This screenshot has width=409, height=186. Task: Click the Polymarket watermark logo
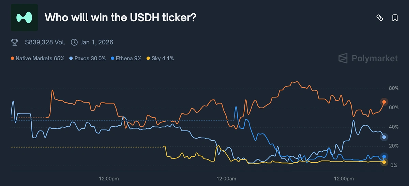pos(368,58)
